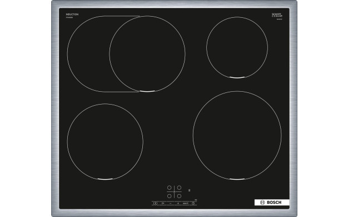Tap the minus key to lower heat
The width and height of the screenshot is (348, 217).
pyautogui.click(x=171, y=204)
